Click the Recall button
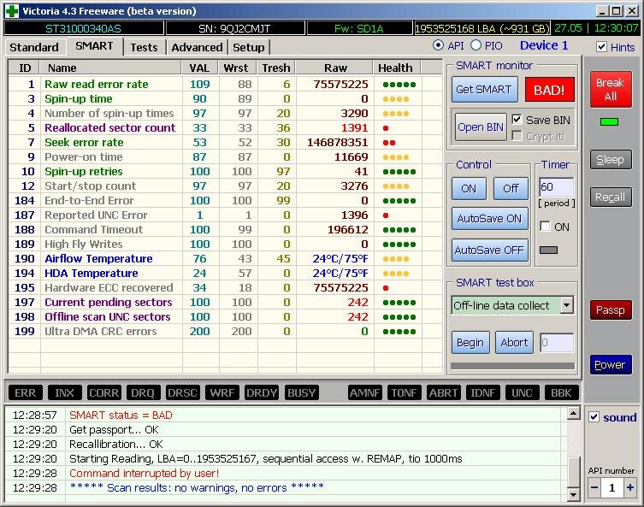Screen dimensions: 644x507 611,197
